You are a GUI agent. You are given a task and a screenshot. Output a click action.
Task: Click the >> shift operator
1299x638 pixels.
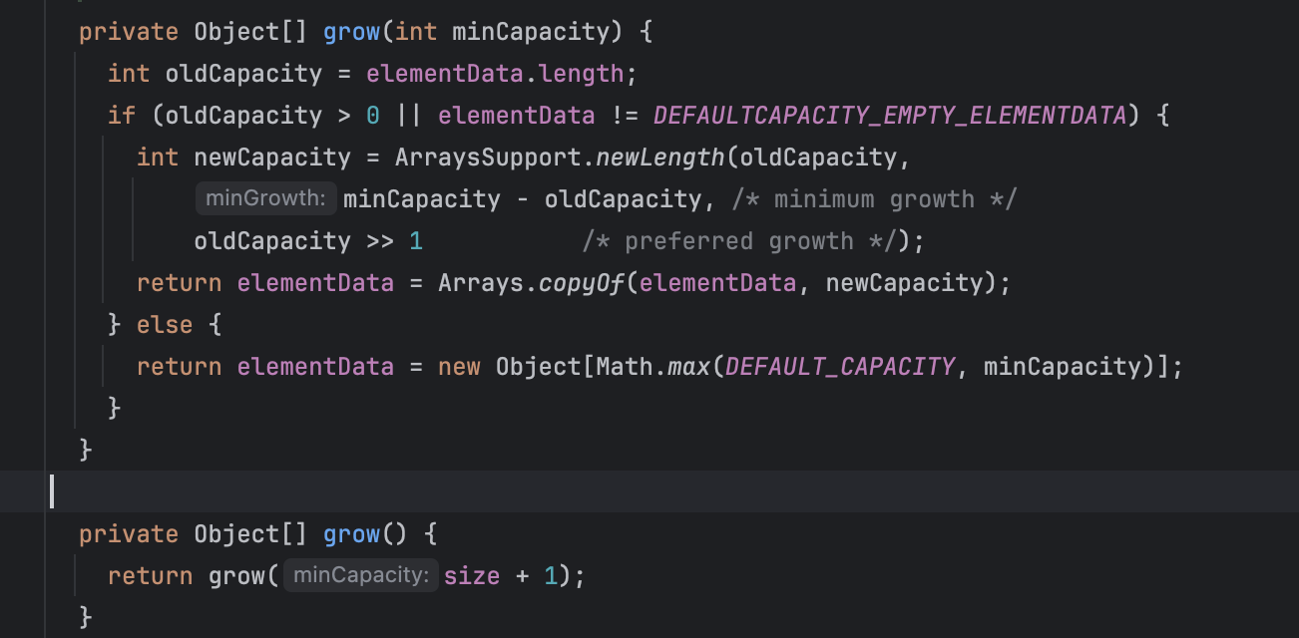tap(380, 241)
